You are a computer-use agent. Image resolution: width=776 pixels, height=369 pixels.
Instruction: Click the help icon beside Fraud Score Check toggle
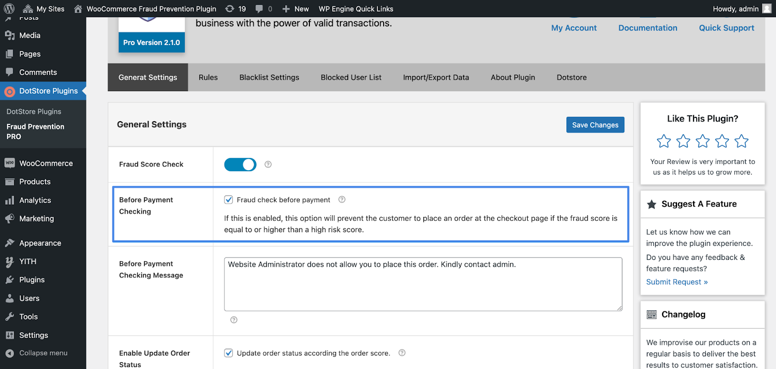268,164
